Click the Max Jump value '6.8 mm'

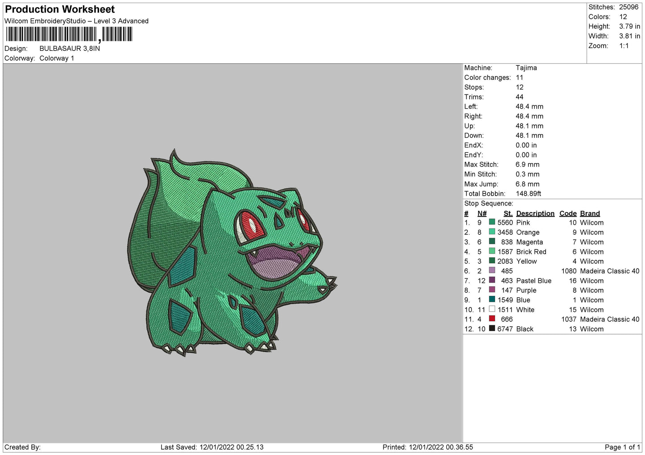pos(528,184)
